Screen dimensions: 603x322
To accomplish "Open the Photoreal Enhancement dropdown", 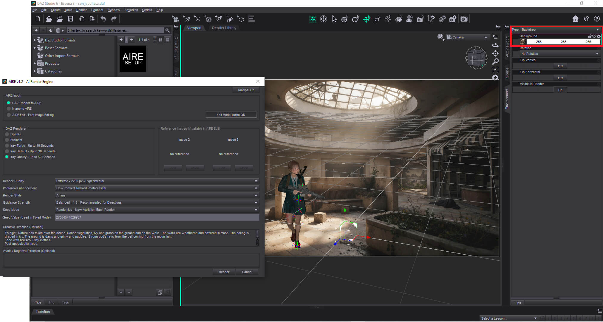I will click(157, 188).
